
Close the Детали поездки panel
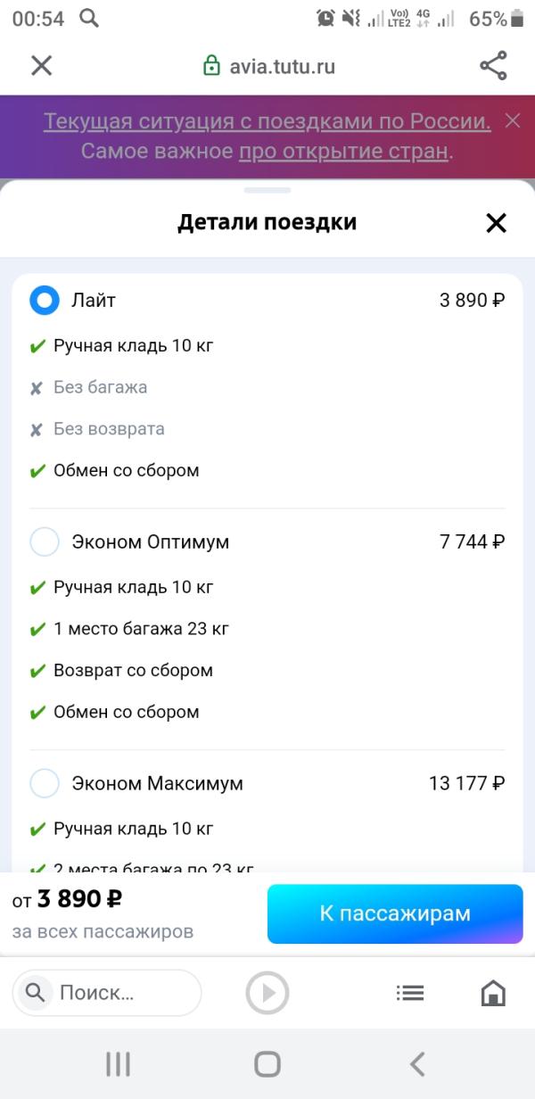(496, 222)
